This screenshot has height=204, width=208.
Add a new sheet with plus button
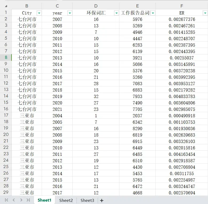[x=102, y=201]
